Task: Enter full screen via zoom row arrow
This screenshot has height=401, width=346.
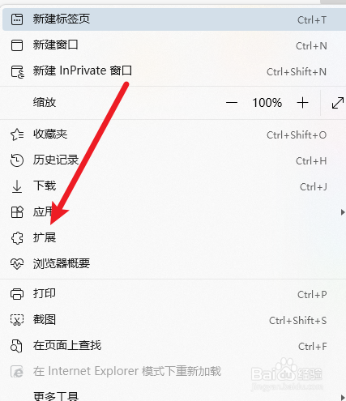Action: 338,103
